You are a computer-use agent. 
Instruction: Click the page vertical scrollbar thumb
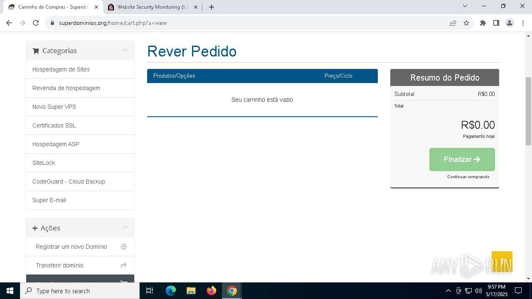[x=528, y=111]
